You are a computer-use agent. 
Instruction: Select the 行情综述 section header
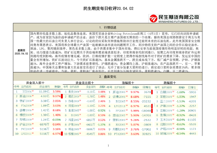[x=108, y=27]
